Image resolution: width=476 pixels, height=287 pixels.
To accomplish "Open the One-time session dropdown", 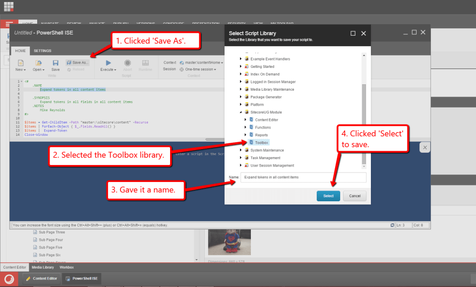I will [x=197, y=69].
